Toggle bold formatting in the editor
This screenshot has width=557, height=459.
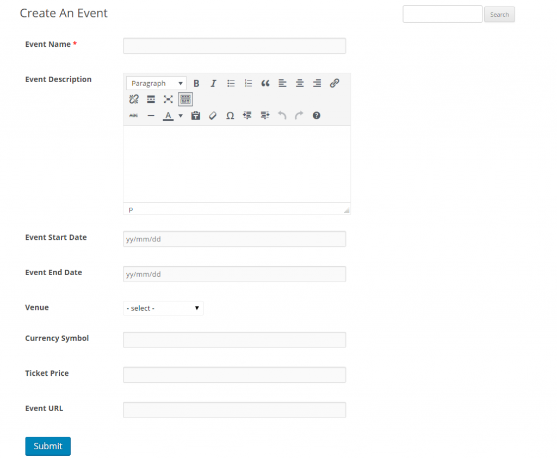click(196, 83)
